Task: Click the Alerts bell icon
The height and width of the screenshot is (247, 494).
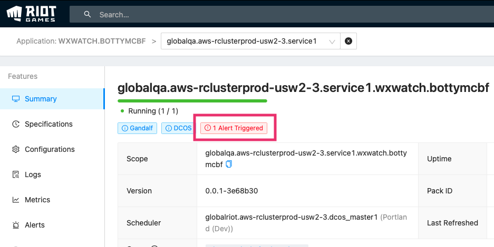Action: [15, 225]
